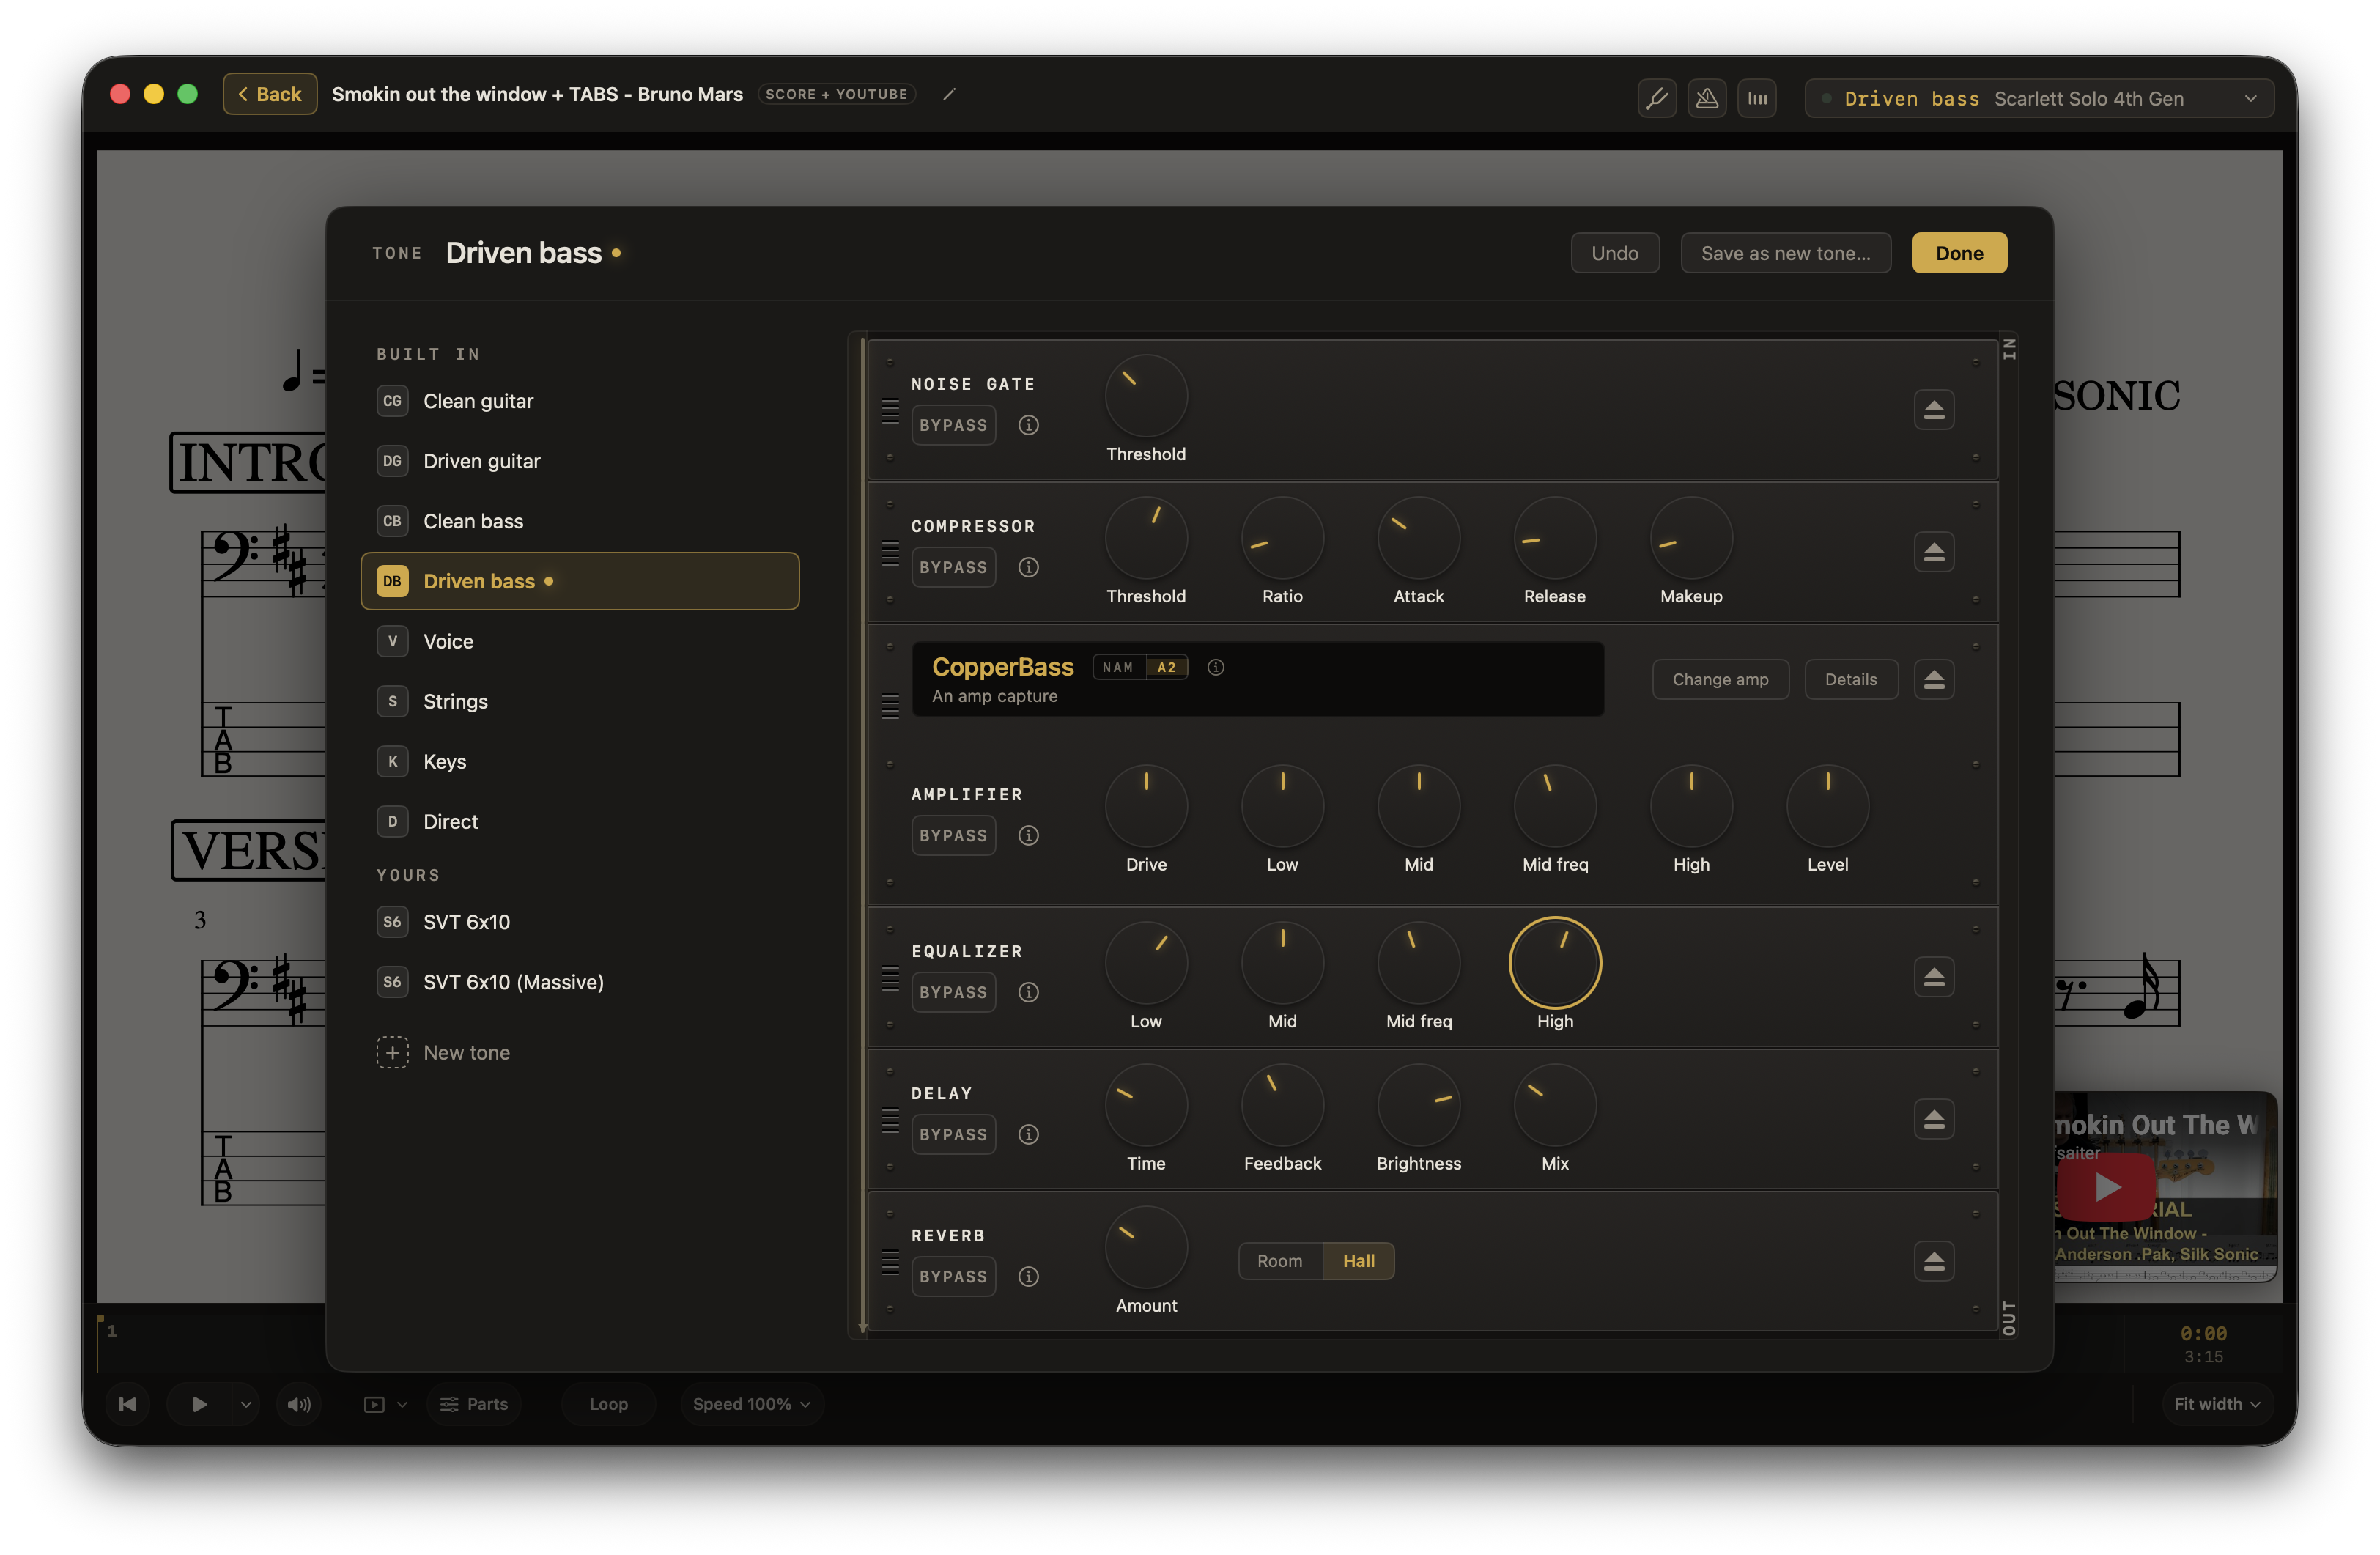
Task: Click the plus icon next to New tone
Action: (392, 1052)
